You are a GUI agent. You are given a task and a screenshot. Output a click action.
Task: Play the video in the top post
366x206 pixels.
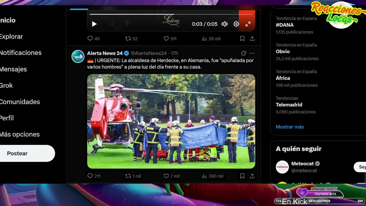coord(94,24)
